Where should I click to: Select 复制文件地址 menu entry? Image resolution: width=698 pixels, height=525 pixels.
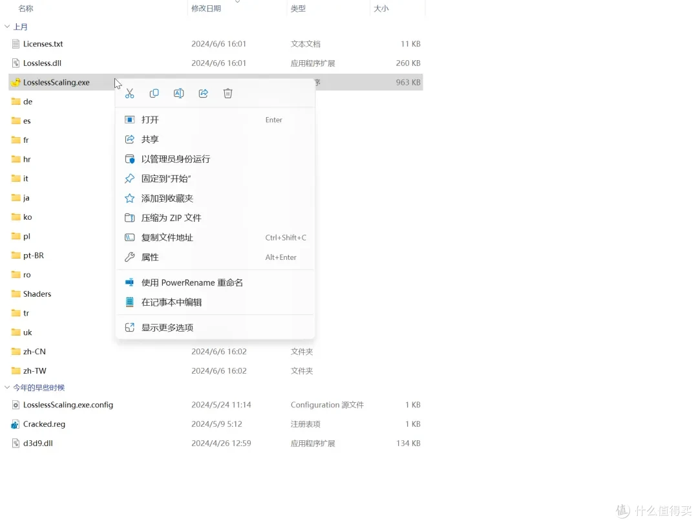pos(215,237)
